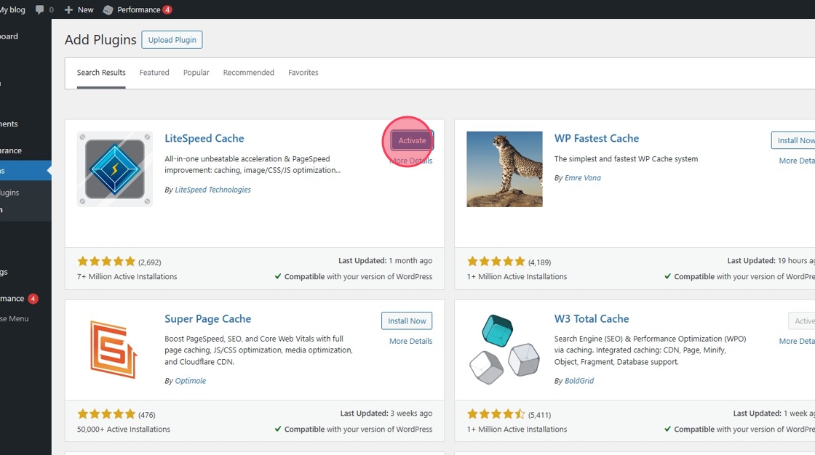This screenshot has height=455, width=815.
Task: Select the Favorites tab
Action: pyautogui.click(x=303, y=73)
